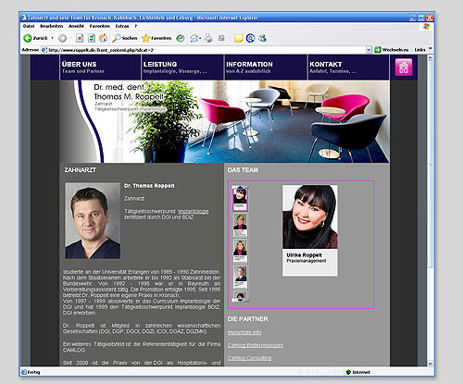Image resolution: width=463 pixels, height=384 pixels.
Task: Click the pink home icon on website
Action: pos(404,67)
